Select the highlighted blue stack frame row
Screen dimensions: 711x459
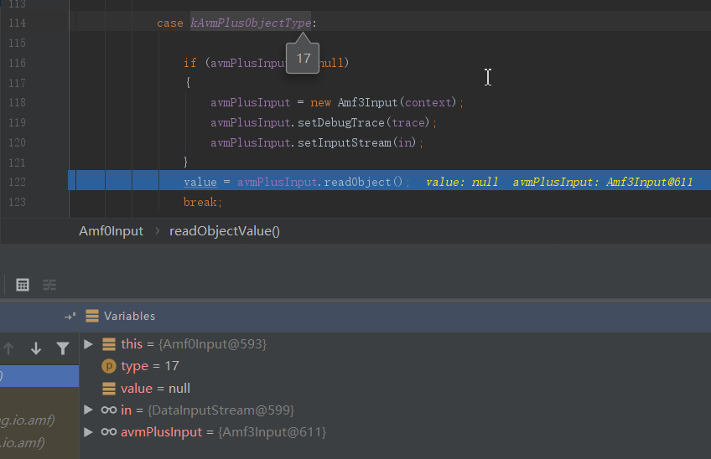pyautogui.click(x=39, y=376)
